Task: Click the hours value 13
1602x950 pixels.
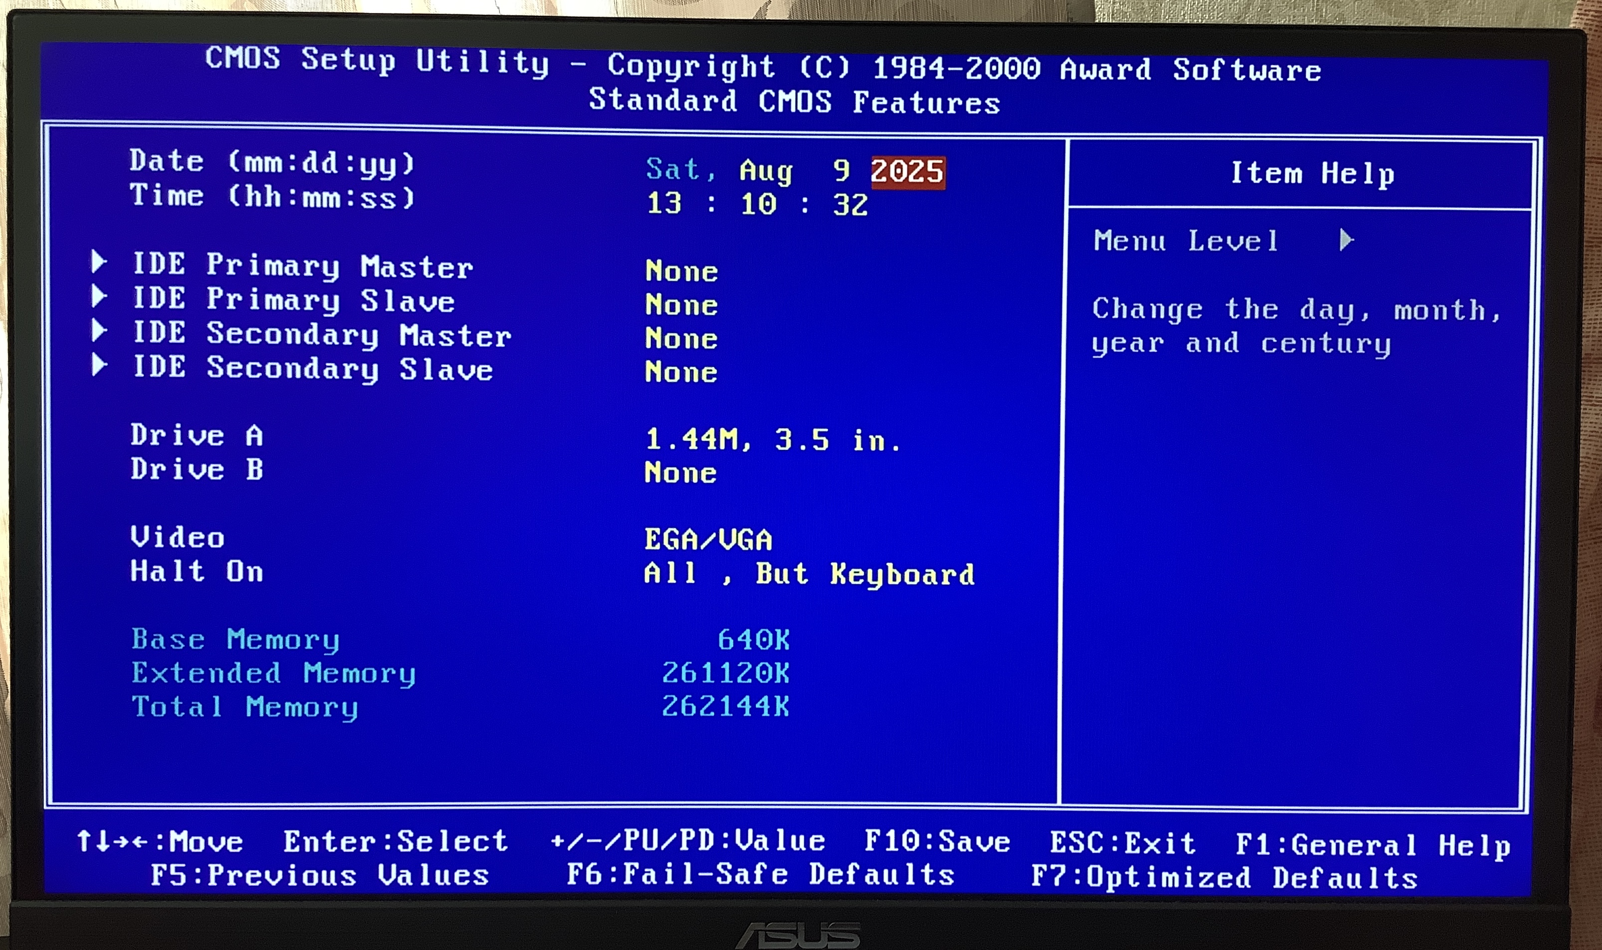Action: (x=664, y=204)
